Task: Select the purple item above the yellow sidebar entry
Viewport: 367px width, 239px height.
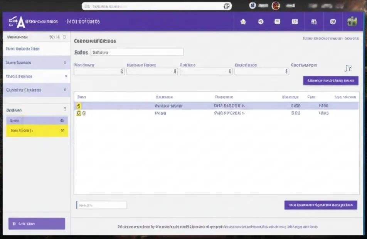Action: 37,120
